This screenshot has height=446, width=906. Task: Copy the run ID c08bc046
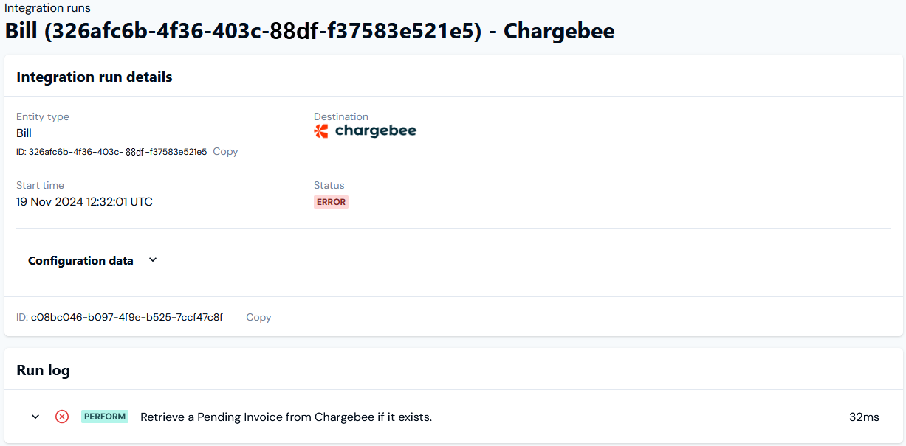[x=258, y=317]
